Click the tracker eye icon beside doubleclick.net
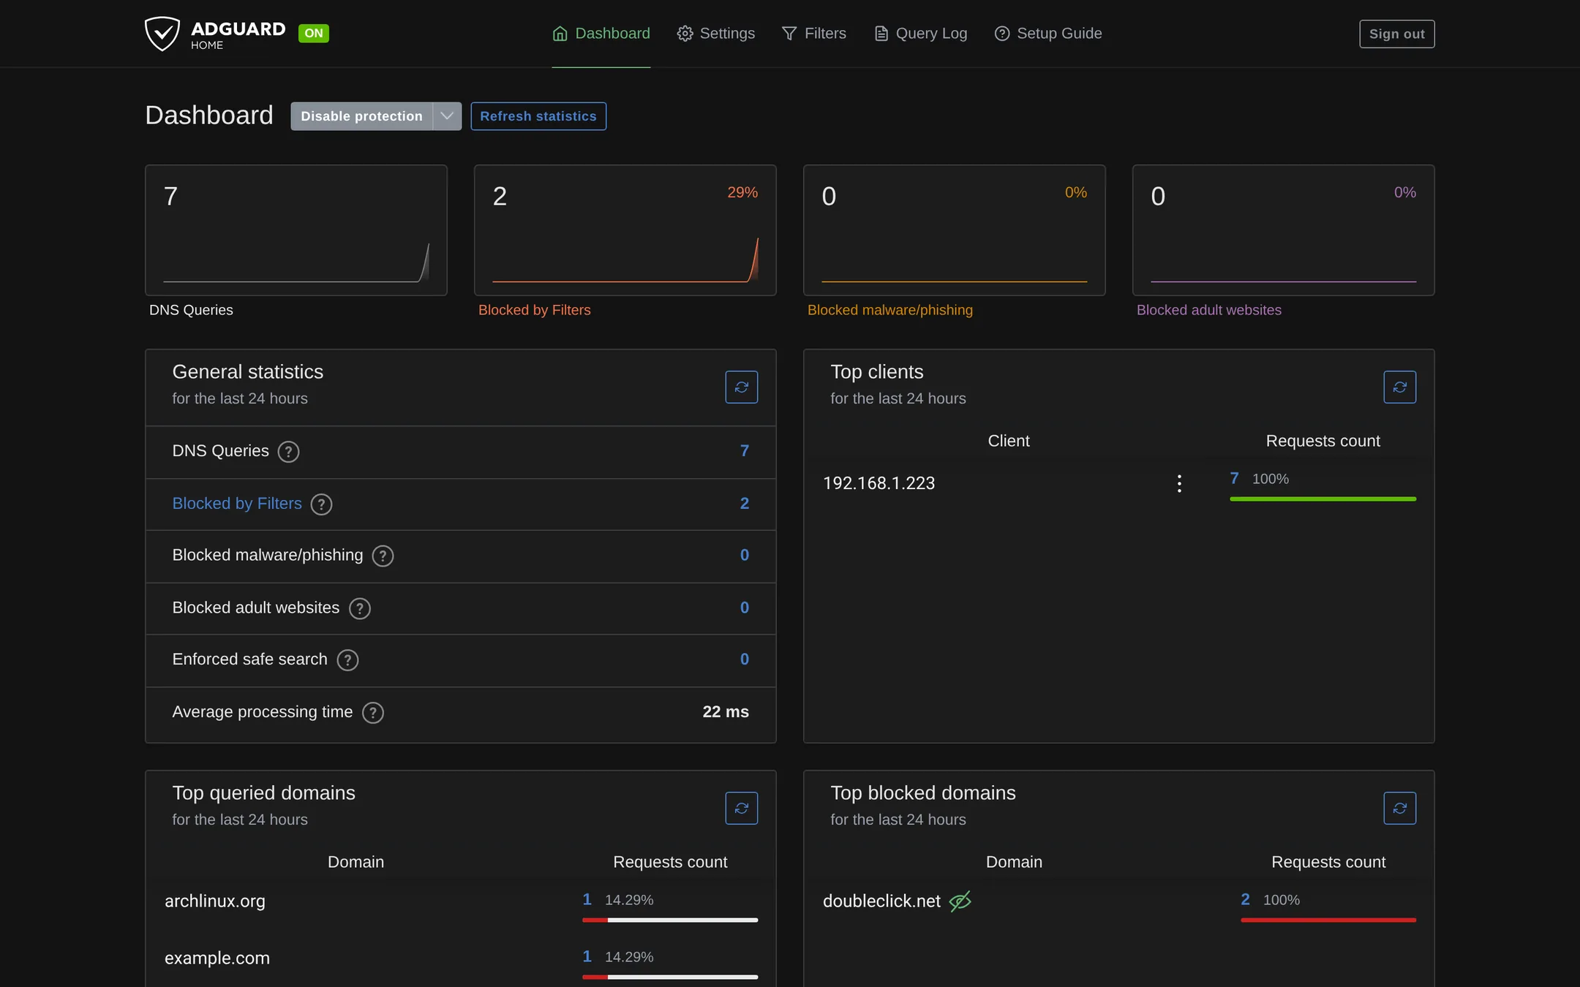The image size is (1580, 987). click(960, 901)
